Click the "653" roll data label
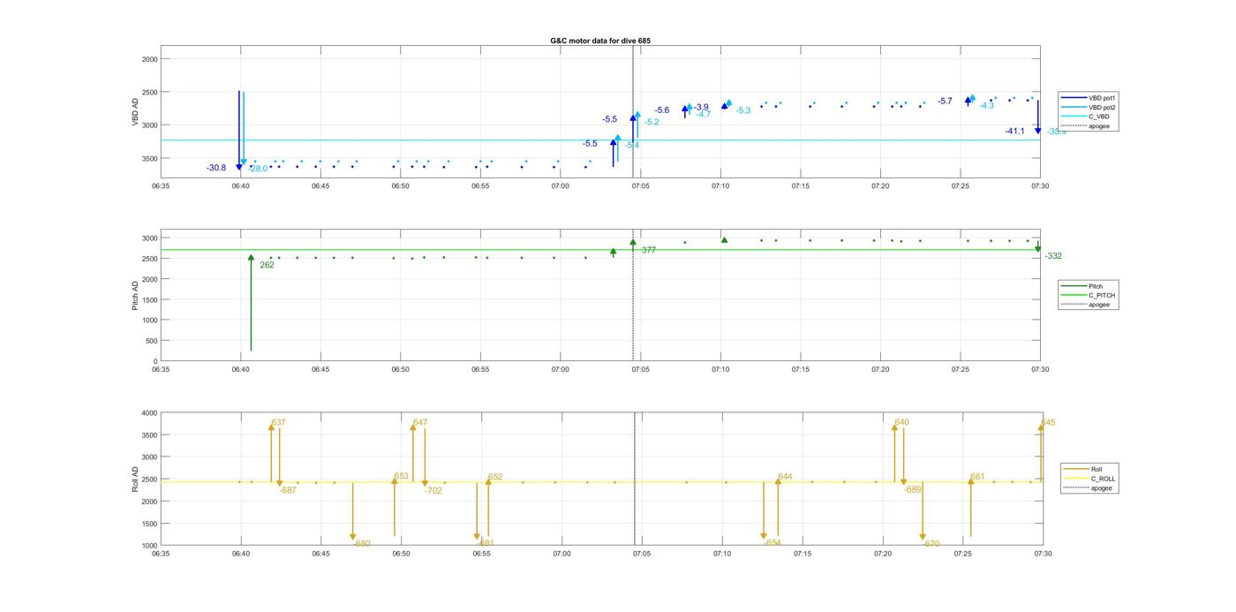The image size is (1236, 612). pyautogui.click(x=402, y=476)
